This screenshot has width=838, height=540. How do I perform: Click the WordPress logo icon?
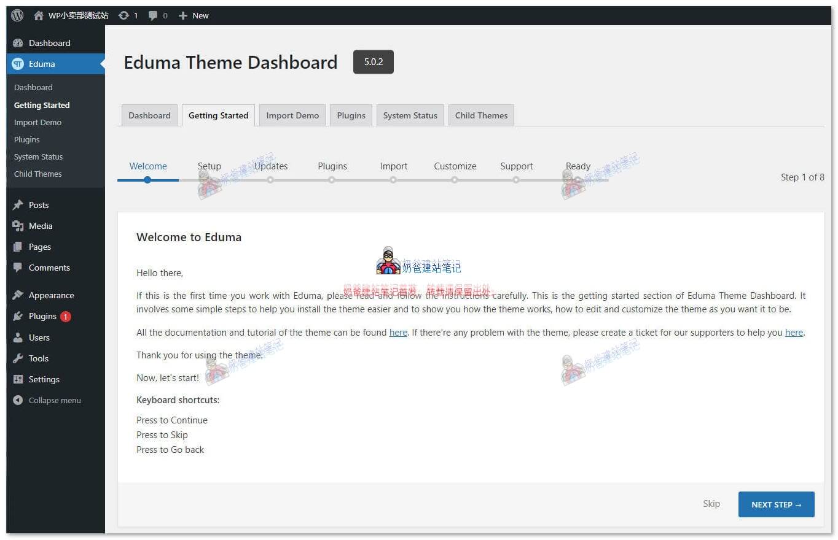17,15
